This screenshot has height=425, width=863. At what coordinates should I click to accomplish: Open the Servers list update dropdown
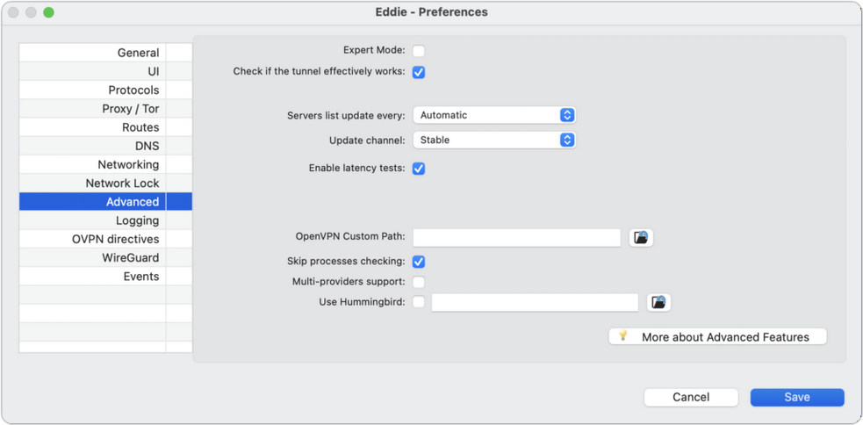point(494,115)
